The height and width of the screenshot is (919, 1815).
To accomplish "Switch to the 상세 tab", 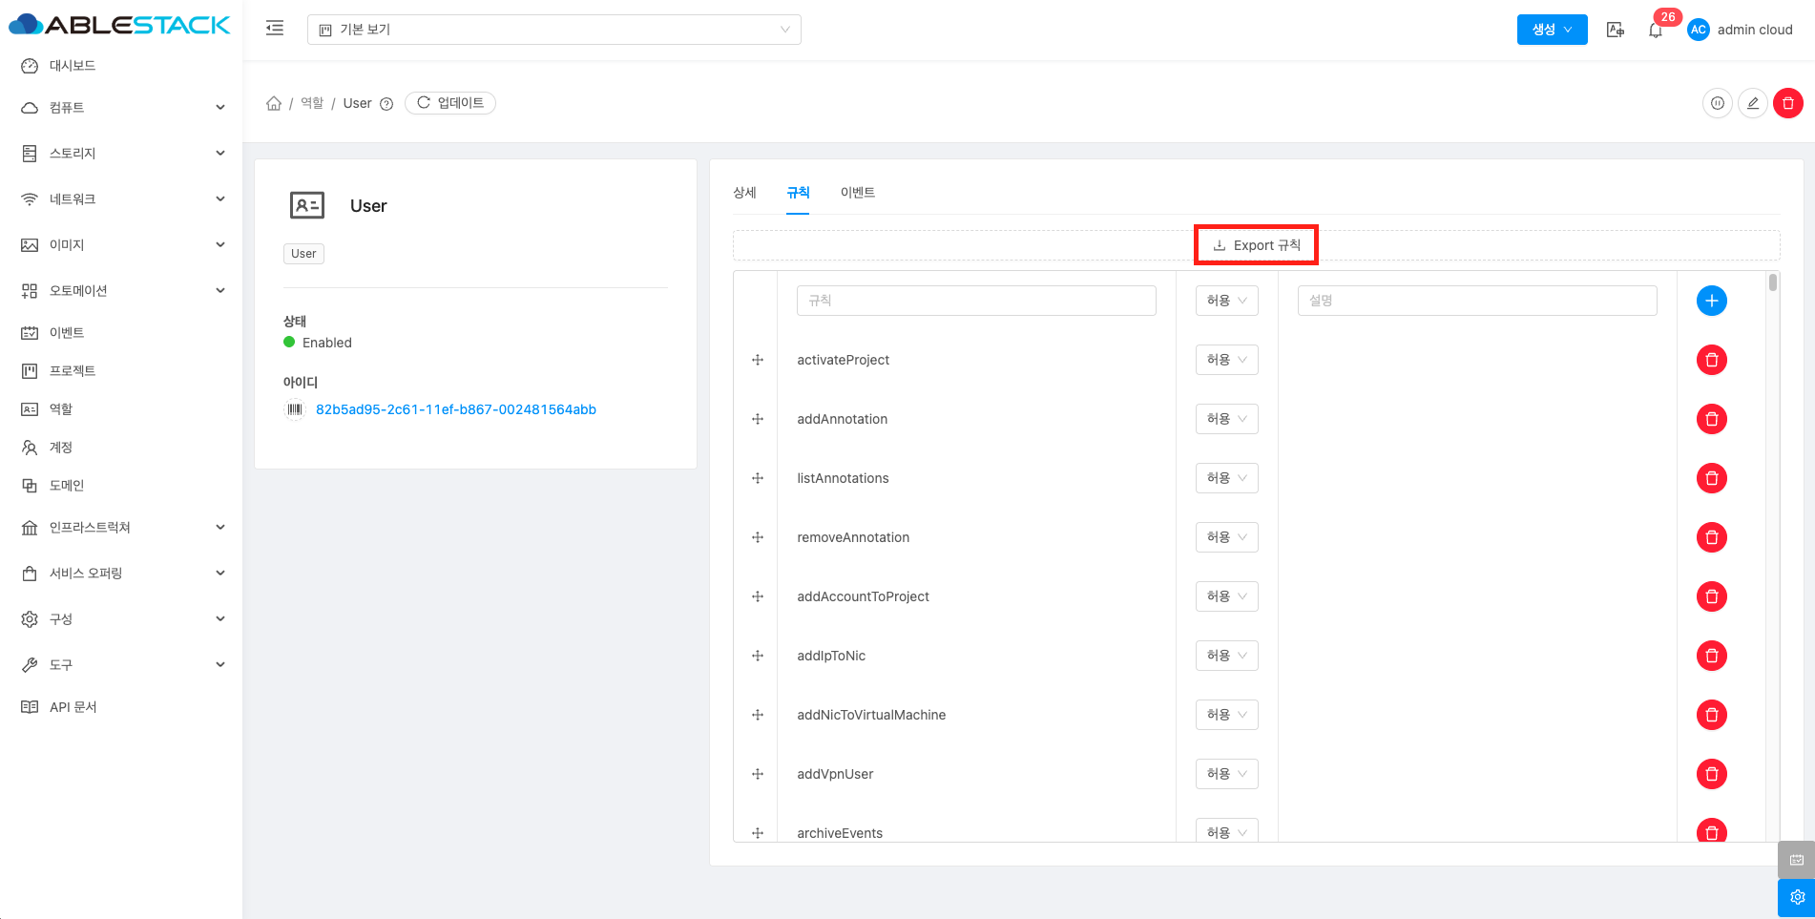I will coord(744,193).
